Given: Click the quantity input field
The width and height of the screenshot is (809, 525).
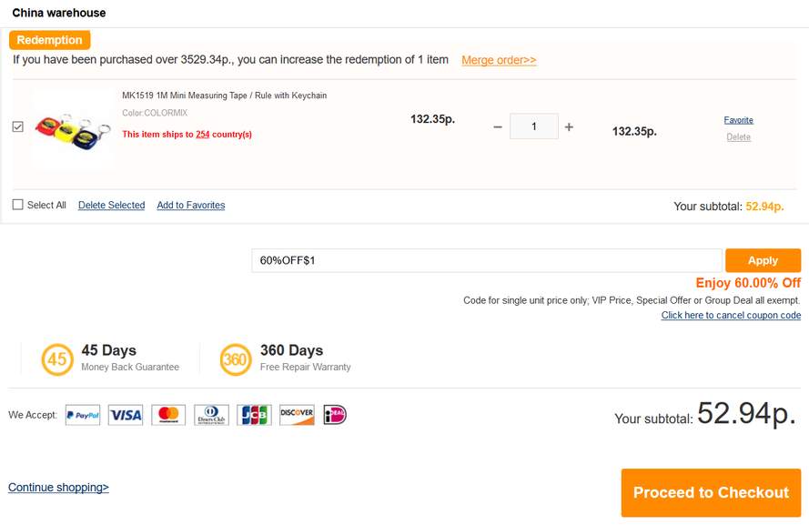Looking at the screenshot, I should pos(534,126).
